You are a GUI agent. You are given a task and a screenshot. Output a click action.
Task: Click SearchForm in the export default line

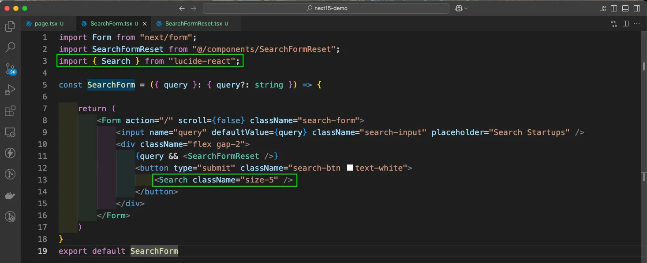pos(154,251)
